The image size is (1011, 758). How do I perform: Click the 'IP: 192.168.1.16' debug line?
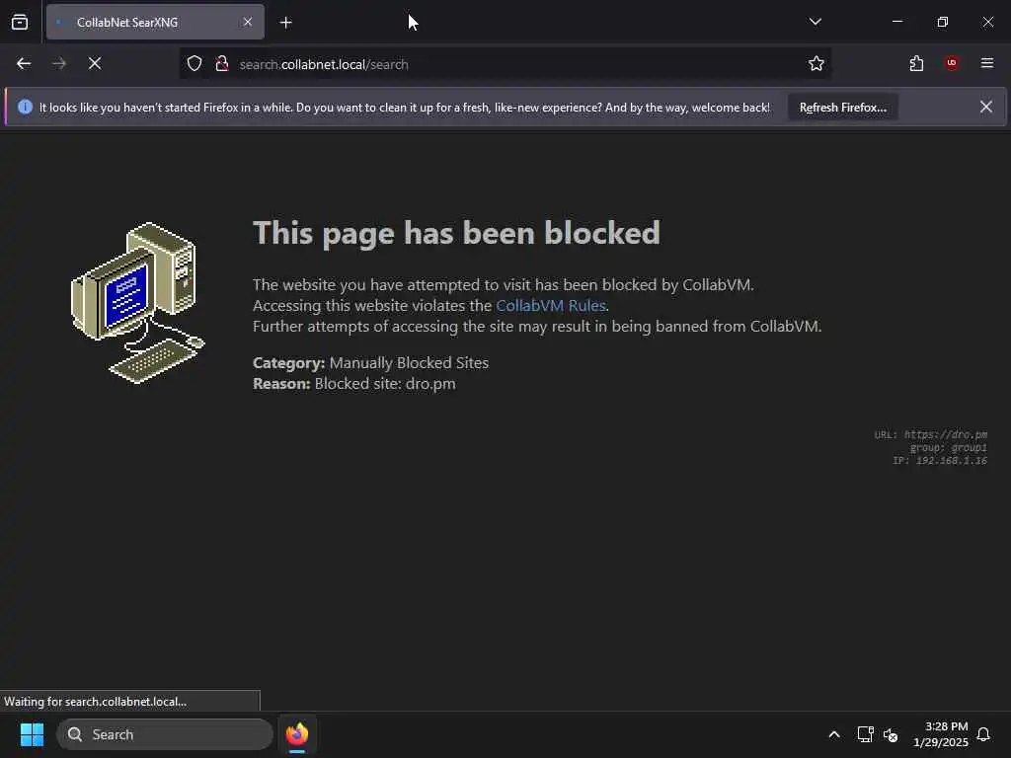coord(940,460)
